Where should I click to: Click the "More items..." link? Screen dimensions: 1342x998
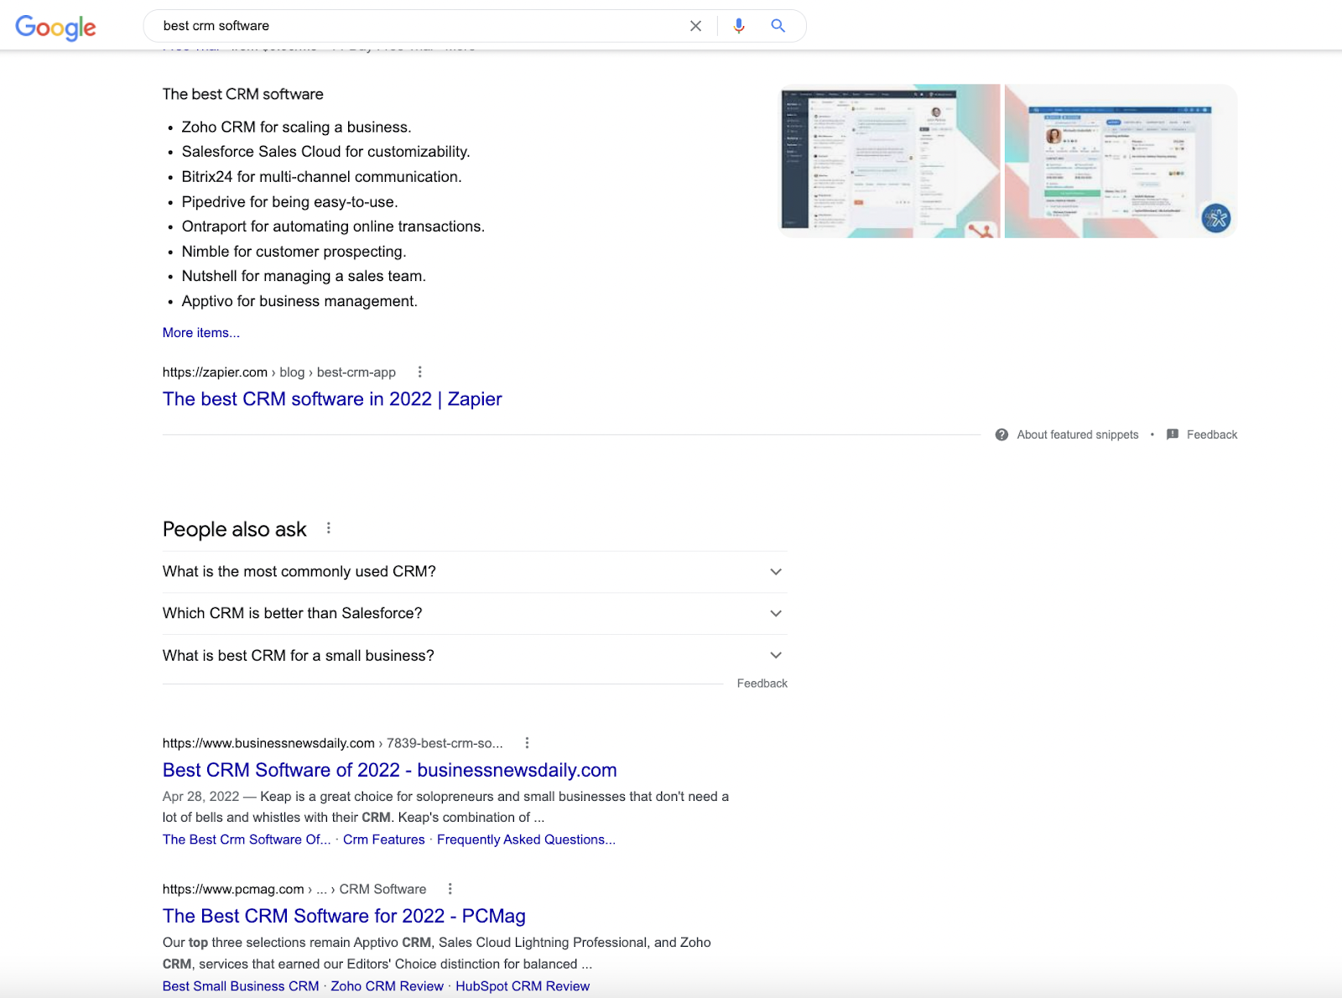coord(200,332)
